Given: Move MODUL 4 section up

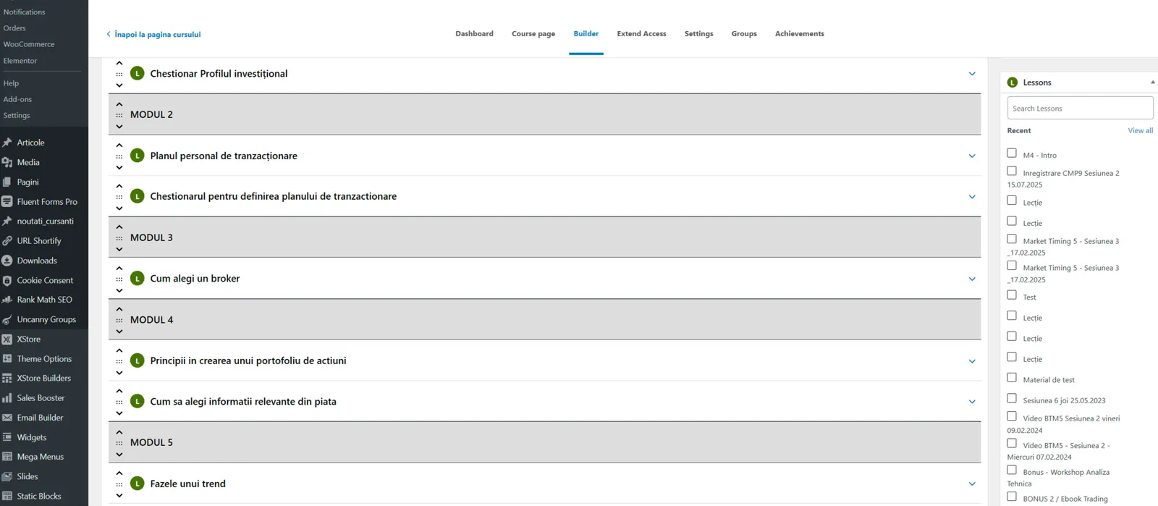Looking at the screenshot, I should point(119,309).
